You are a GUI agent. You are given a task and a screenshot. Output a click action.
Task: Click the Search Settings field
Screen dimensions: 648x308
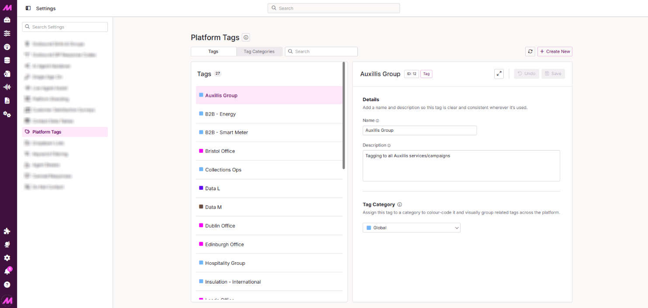tap(65, 27)
